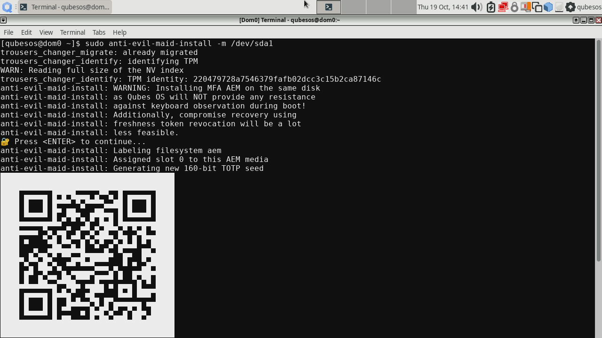Switch to the third workspace

378,7
